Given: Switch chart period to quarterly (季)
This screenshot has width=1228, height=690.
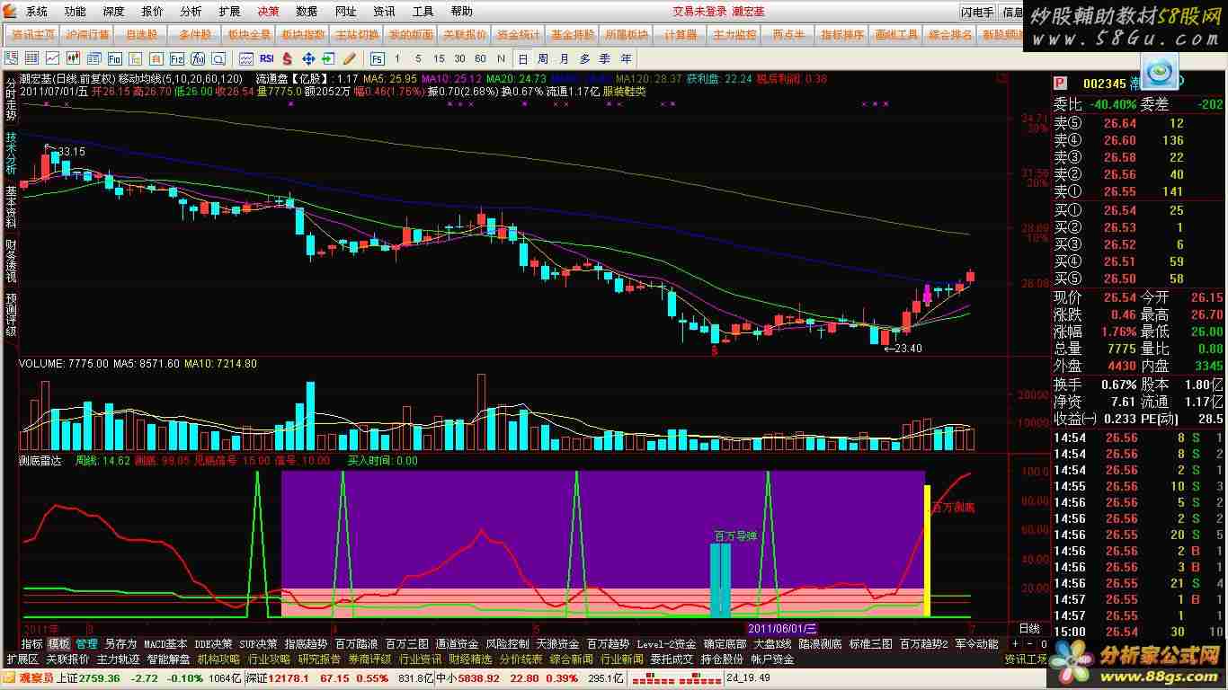Looking at the screenshot, I should (x=605, y=58).
